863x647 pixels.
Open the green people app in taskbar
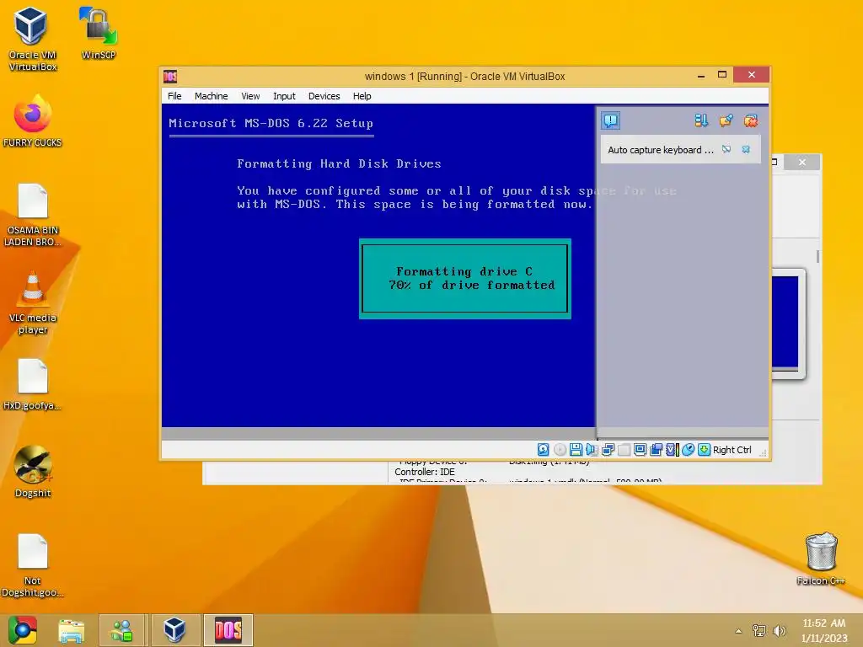121,630
